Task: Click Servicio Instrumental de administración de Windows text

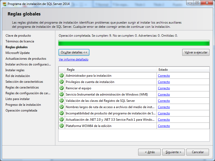Action: point(107,95)
